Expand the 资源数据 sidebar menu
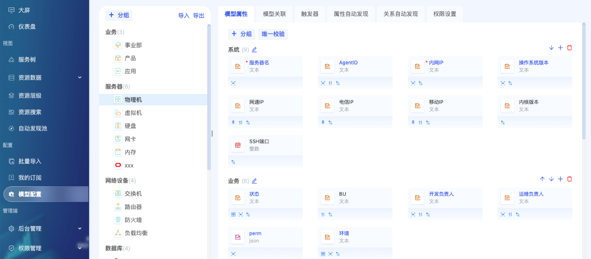591x259 pixels. [80, 77]
